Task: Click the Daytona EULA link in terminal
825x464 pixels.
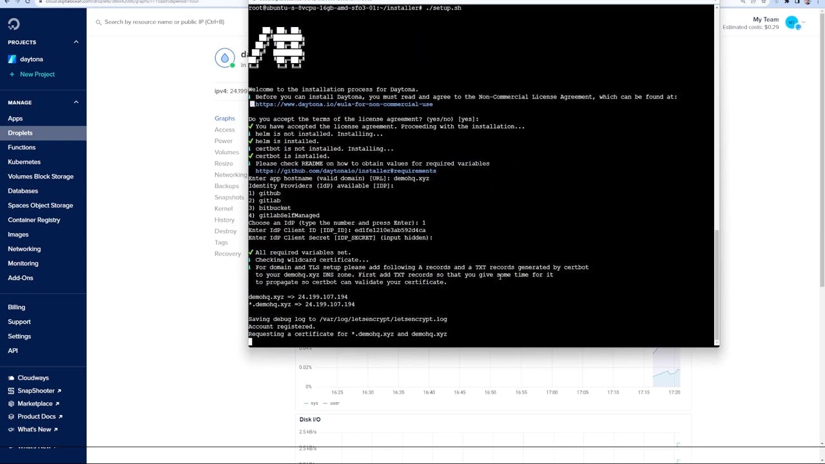Action: [x=344, y=104]
